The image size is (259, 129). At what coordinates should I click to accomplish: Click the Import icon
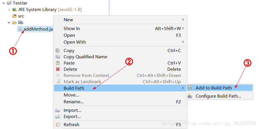tap(57, 110)
